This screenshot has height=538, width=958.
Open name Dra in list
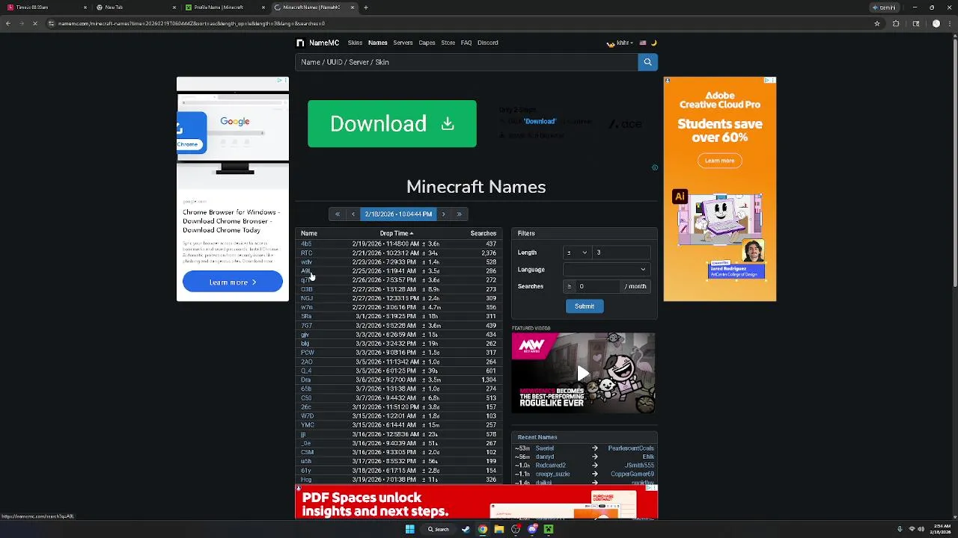tap(305, 380)
